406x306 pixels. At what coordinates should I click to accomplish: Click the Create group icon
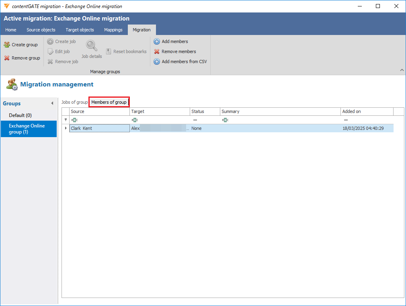7,45
